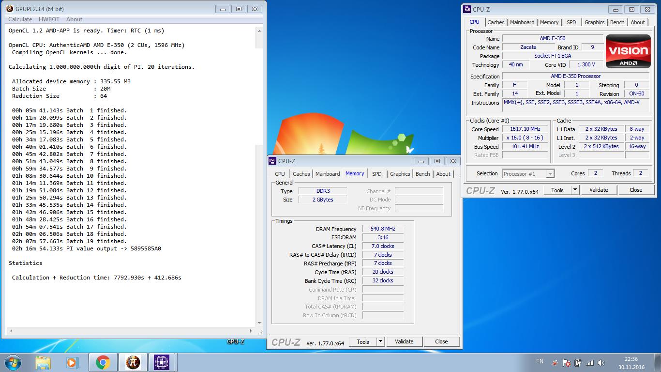This screenshot has width=661, height=372.
Task: Click the Core Speed 1617.10 MHz value
Action: [525, 129]
